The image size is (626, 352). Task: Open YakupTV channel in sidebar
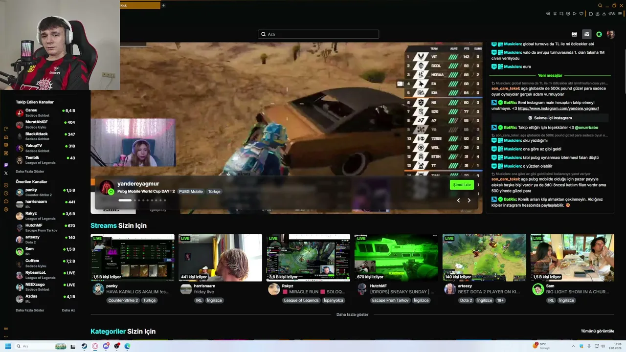pyautogui.click(x=45, y=148)
